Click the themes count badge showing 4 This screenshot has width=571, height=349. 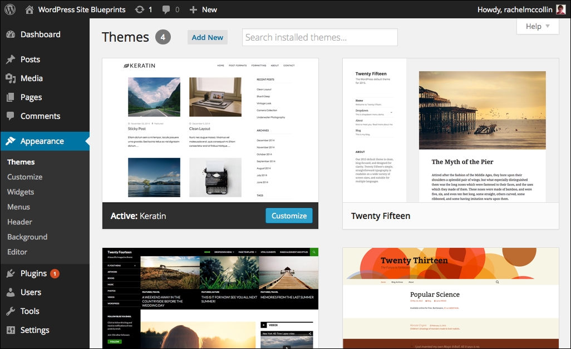tap(163, 37)
